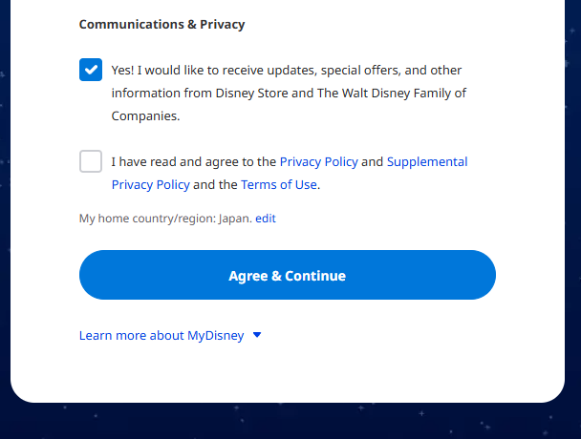
Task: Tick the Privacy Policy agreement checkbox
Action: click(x=91, y=161)
